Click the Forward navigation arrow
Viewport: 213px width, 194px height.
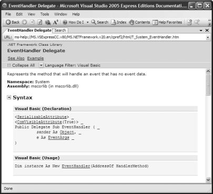[x=25, y=22]
